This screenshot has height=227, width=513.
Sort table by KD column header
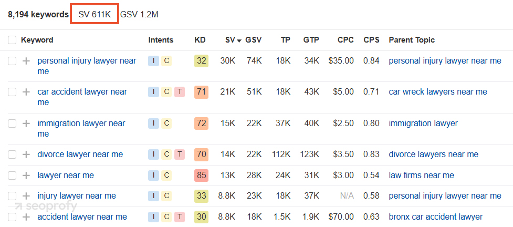(x=200, y=40)
